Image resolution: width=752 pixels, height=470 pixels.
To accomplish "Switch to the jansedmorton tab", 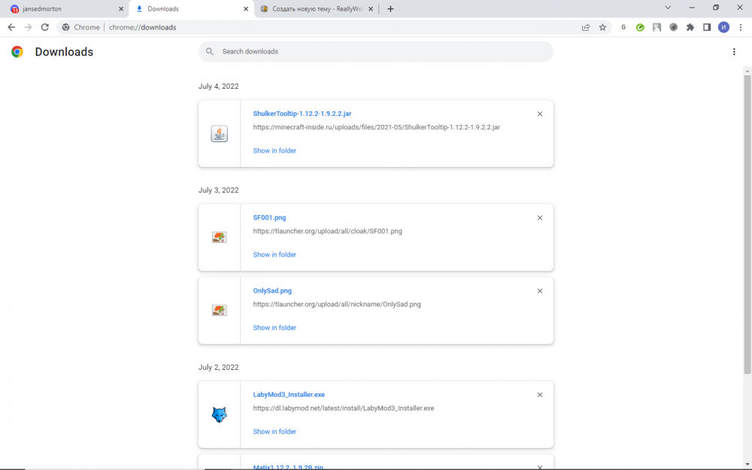I will (x=65, y=8).
